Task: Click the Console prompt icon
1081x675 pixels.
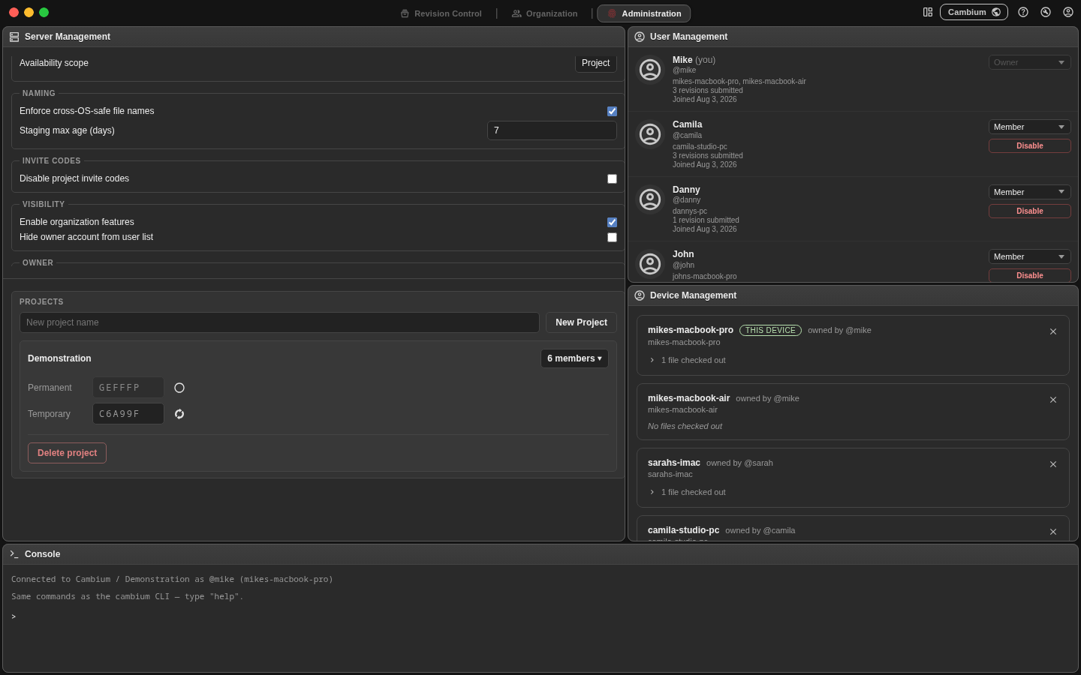Action: click(x=14, y=554)
